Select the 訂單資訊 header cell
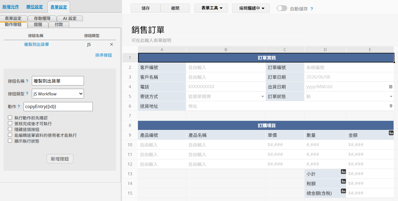The height and width of the screenshot is (201, 398). (266, 58)
